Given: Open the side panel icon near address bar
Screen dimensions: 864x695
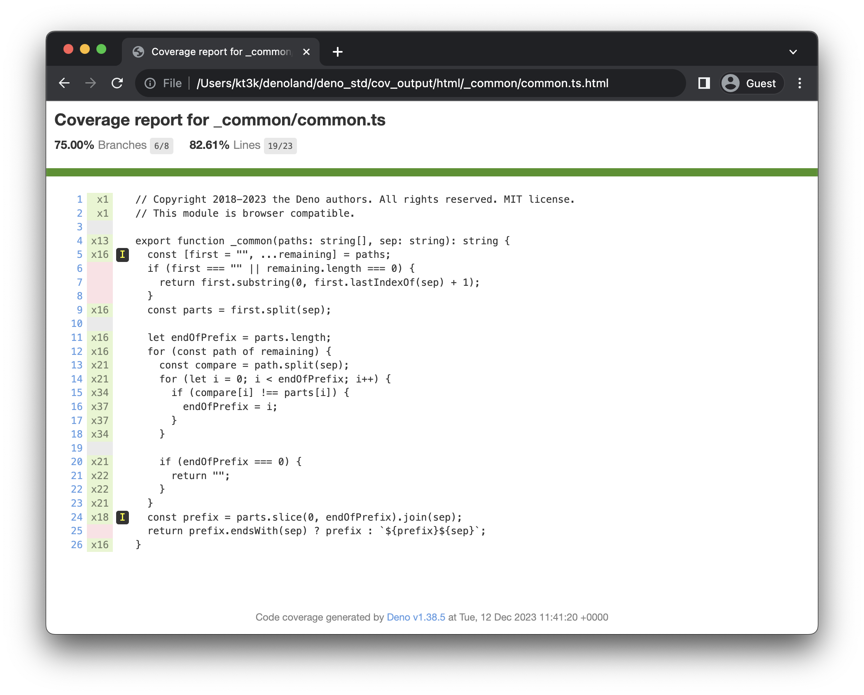Looking at the screenshot, I should tap(704, 83).
